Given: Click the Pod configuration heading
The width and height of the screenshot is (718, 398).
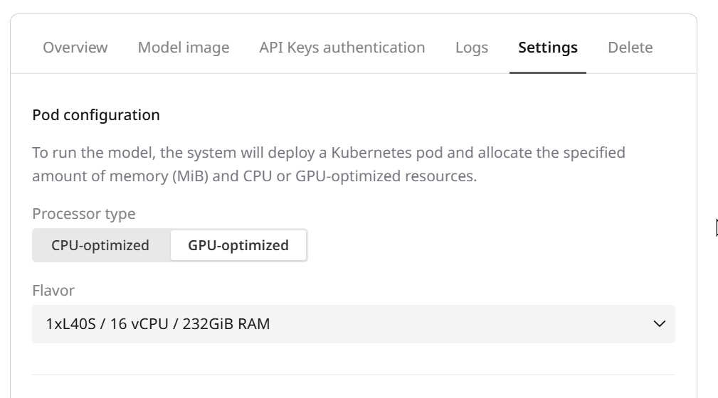Looking at the screenshot, I should point(96,114).
